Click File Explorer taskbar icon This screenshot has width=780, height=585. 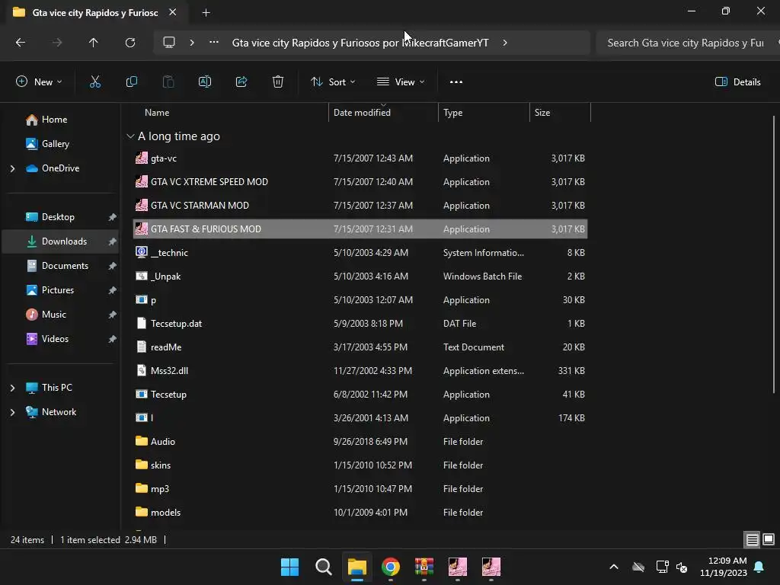coord(357,567)
